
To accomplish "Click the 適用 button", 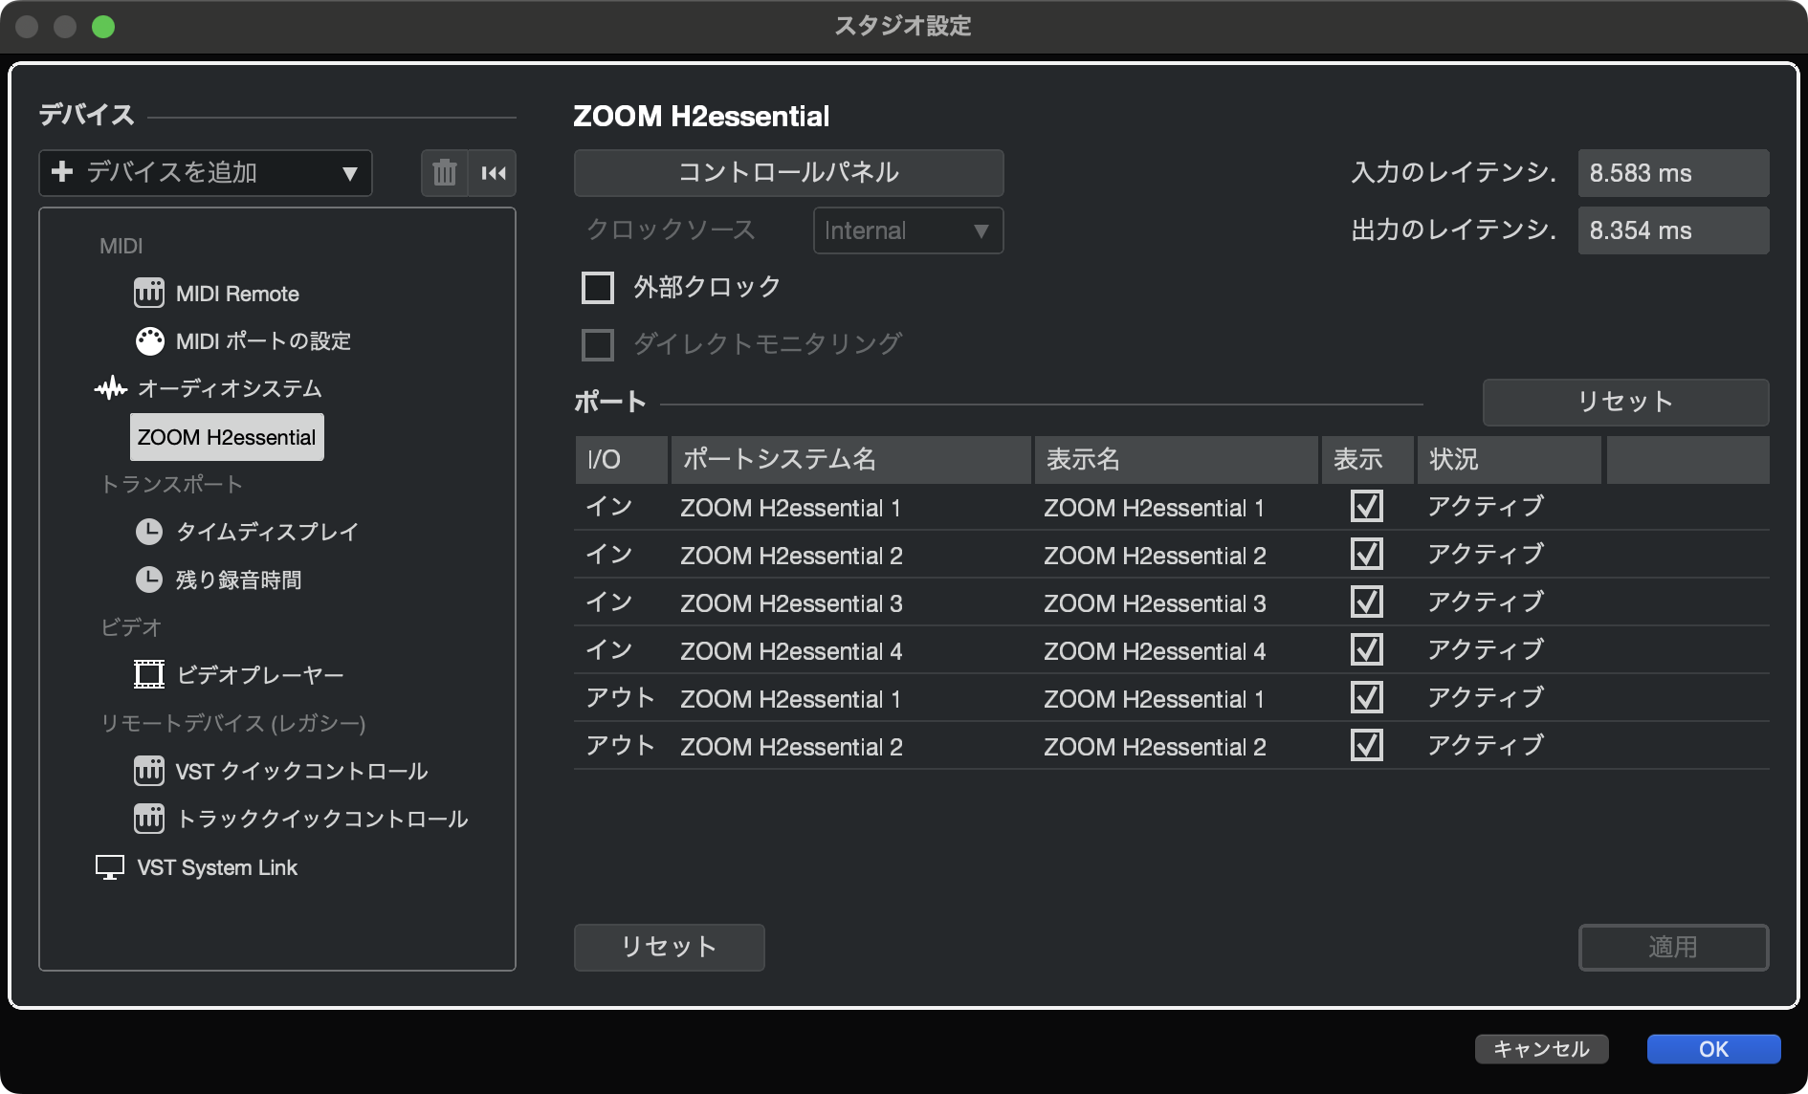I will [1673, 948].
